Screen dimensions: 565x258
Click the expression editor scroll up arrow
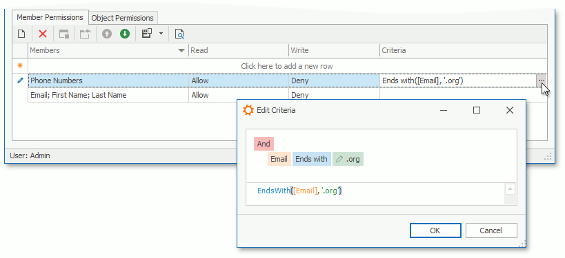[x=510, y=189]
